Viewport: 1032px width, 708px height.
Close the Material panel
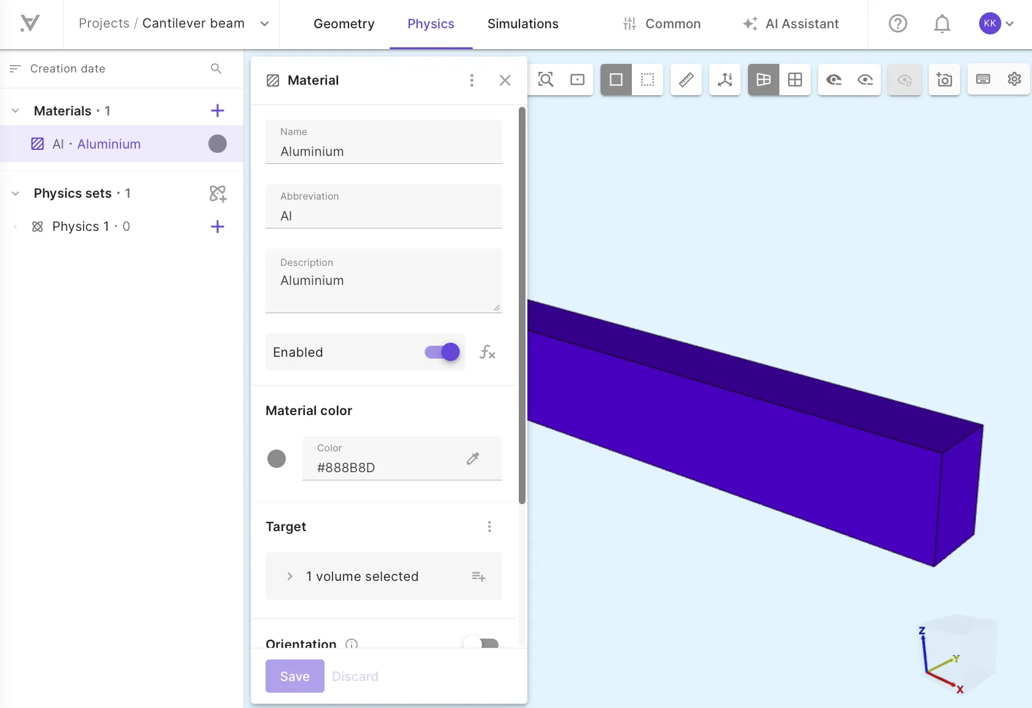point(505,80)
